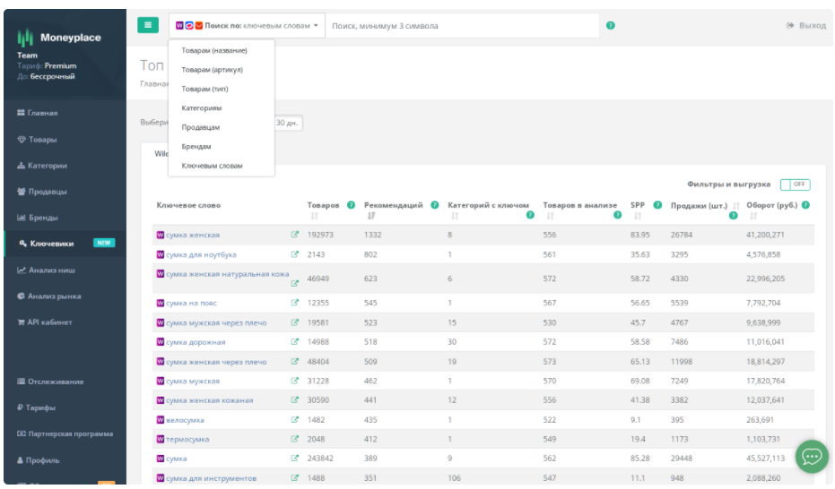
Task: Click the help icon next to search field
Action: pyautogui.click(x=611, y=25)
